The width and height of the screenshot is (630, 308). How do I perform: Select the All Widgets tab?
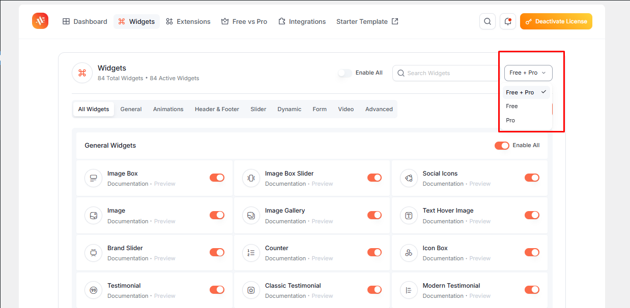click(94, 109)
